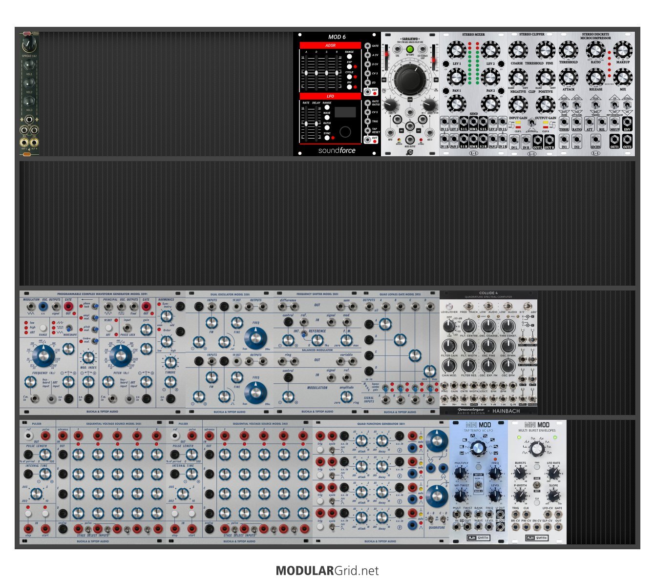Click the RATIO knob on Microcompressor
Viewport: 655px width, 581px height.
pos(595,50)
